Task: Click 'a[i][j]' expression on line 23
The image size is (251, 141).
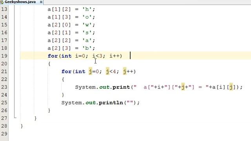Action: coord(224,87)
